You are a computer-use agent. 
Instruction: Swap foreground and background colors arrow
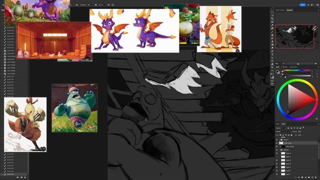click(x=273, y=73)
